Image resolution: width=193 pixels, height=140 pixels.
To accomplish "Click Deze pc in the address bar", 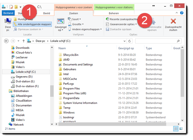I will point(40,41).
